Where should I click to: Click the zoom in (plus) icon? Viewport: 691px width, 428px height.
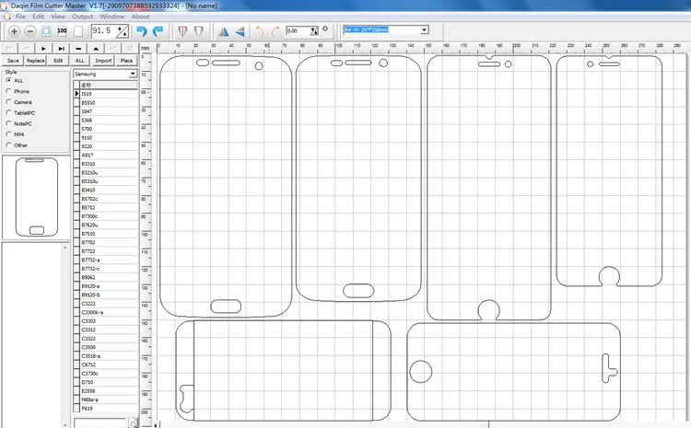coord(14,31)
